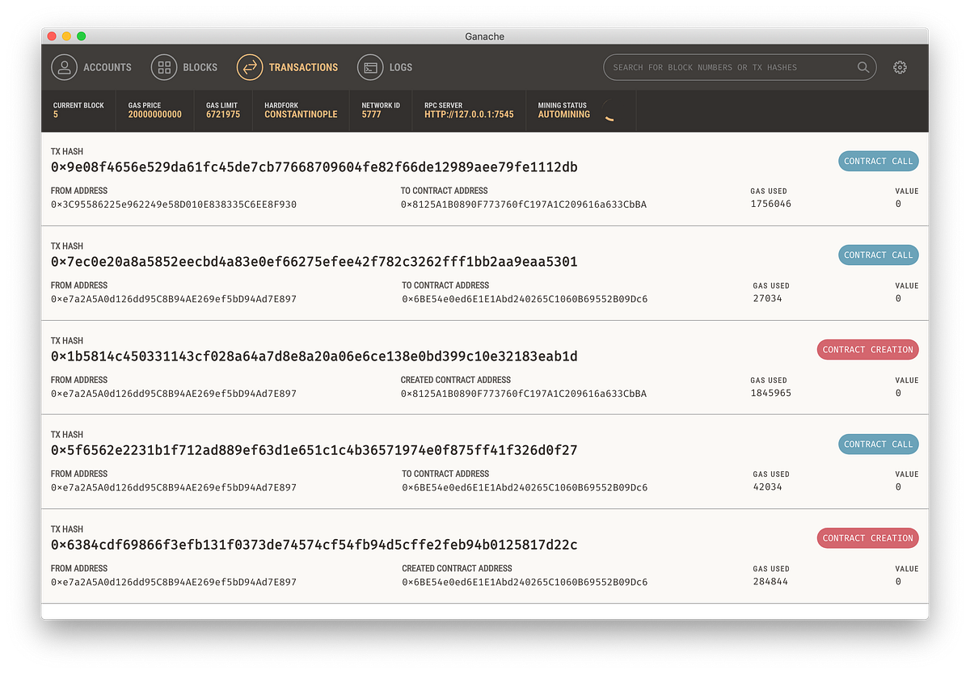The height and width of the screenshot is (674, 970).
Task: Select contract address 0x6BE54e0ed6E1… in second transaction
Action: (x=525, y=299)
